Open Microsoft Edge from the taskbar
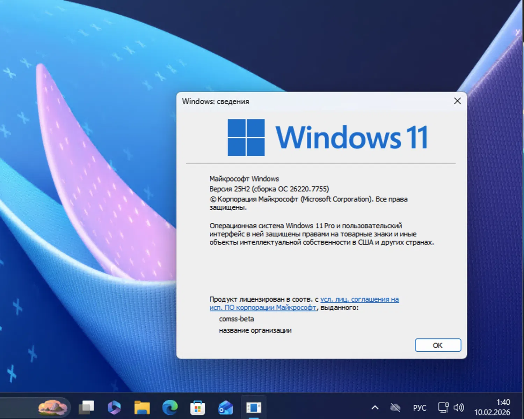 click(170, 407)
